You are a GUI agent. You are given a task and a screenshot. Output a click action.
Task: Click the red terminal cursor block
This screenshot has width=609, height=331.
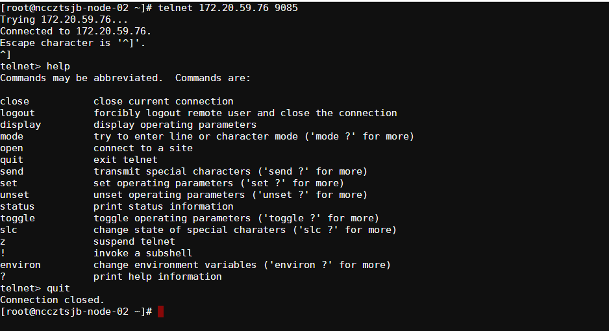(x=160, y=312)
